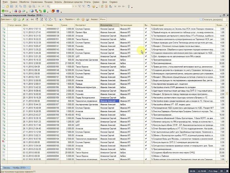
Task: Click the Комментарий column header
Action: pyautogui.click(x=183, y=25)
